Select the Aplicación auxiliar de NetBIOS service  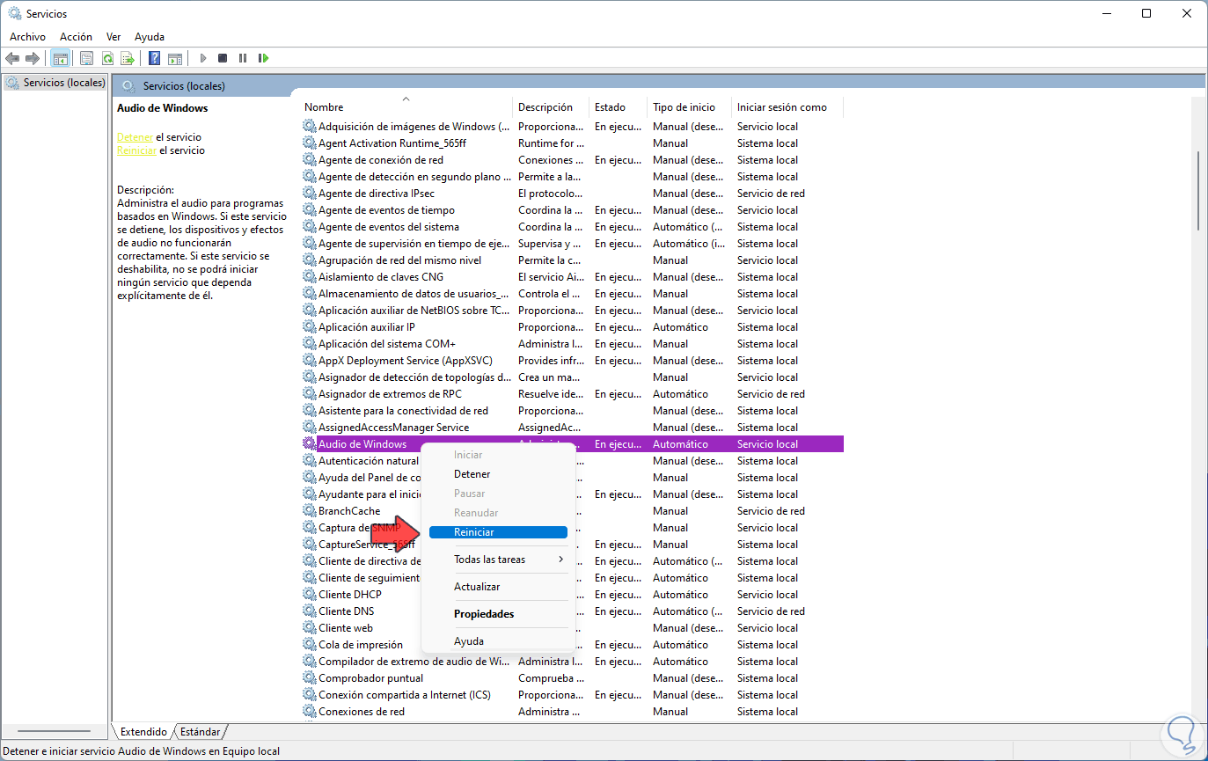pos(573,311)
